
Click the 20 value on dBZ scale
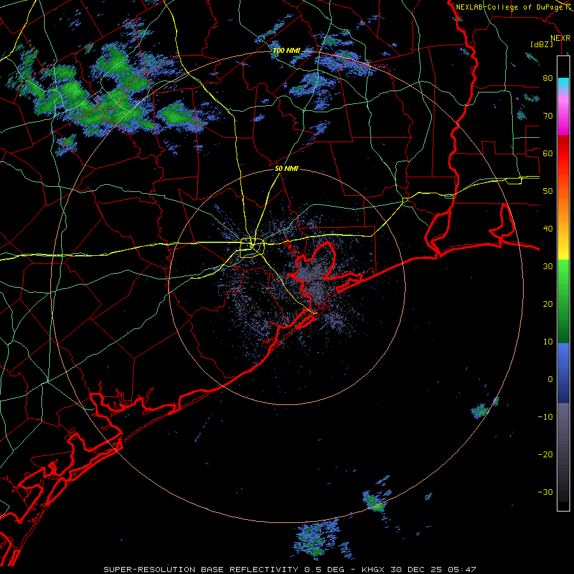point(548,304)
